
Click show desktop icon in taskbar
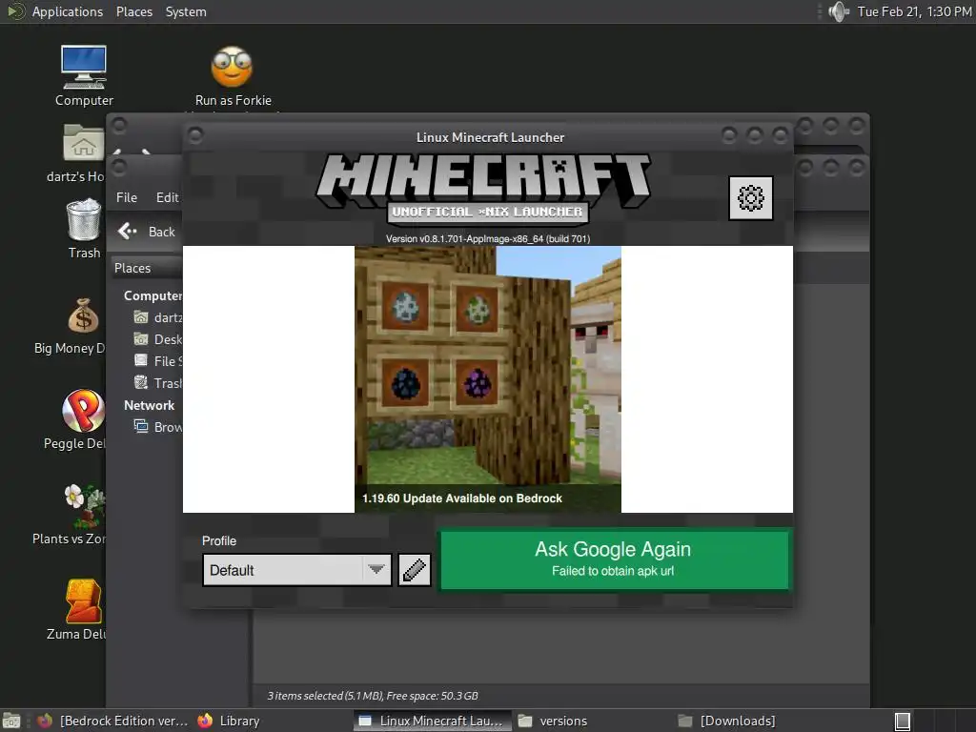coord(11,722)
